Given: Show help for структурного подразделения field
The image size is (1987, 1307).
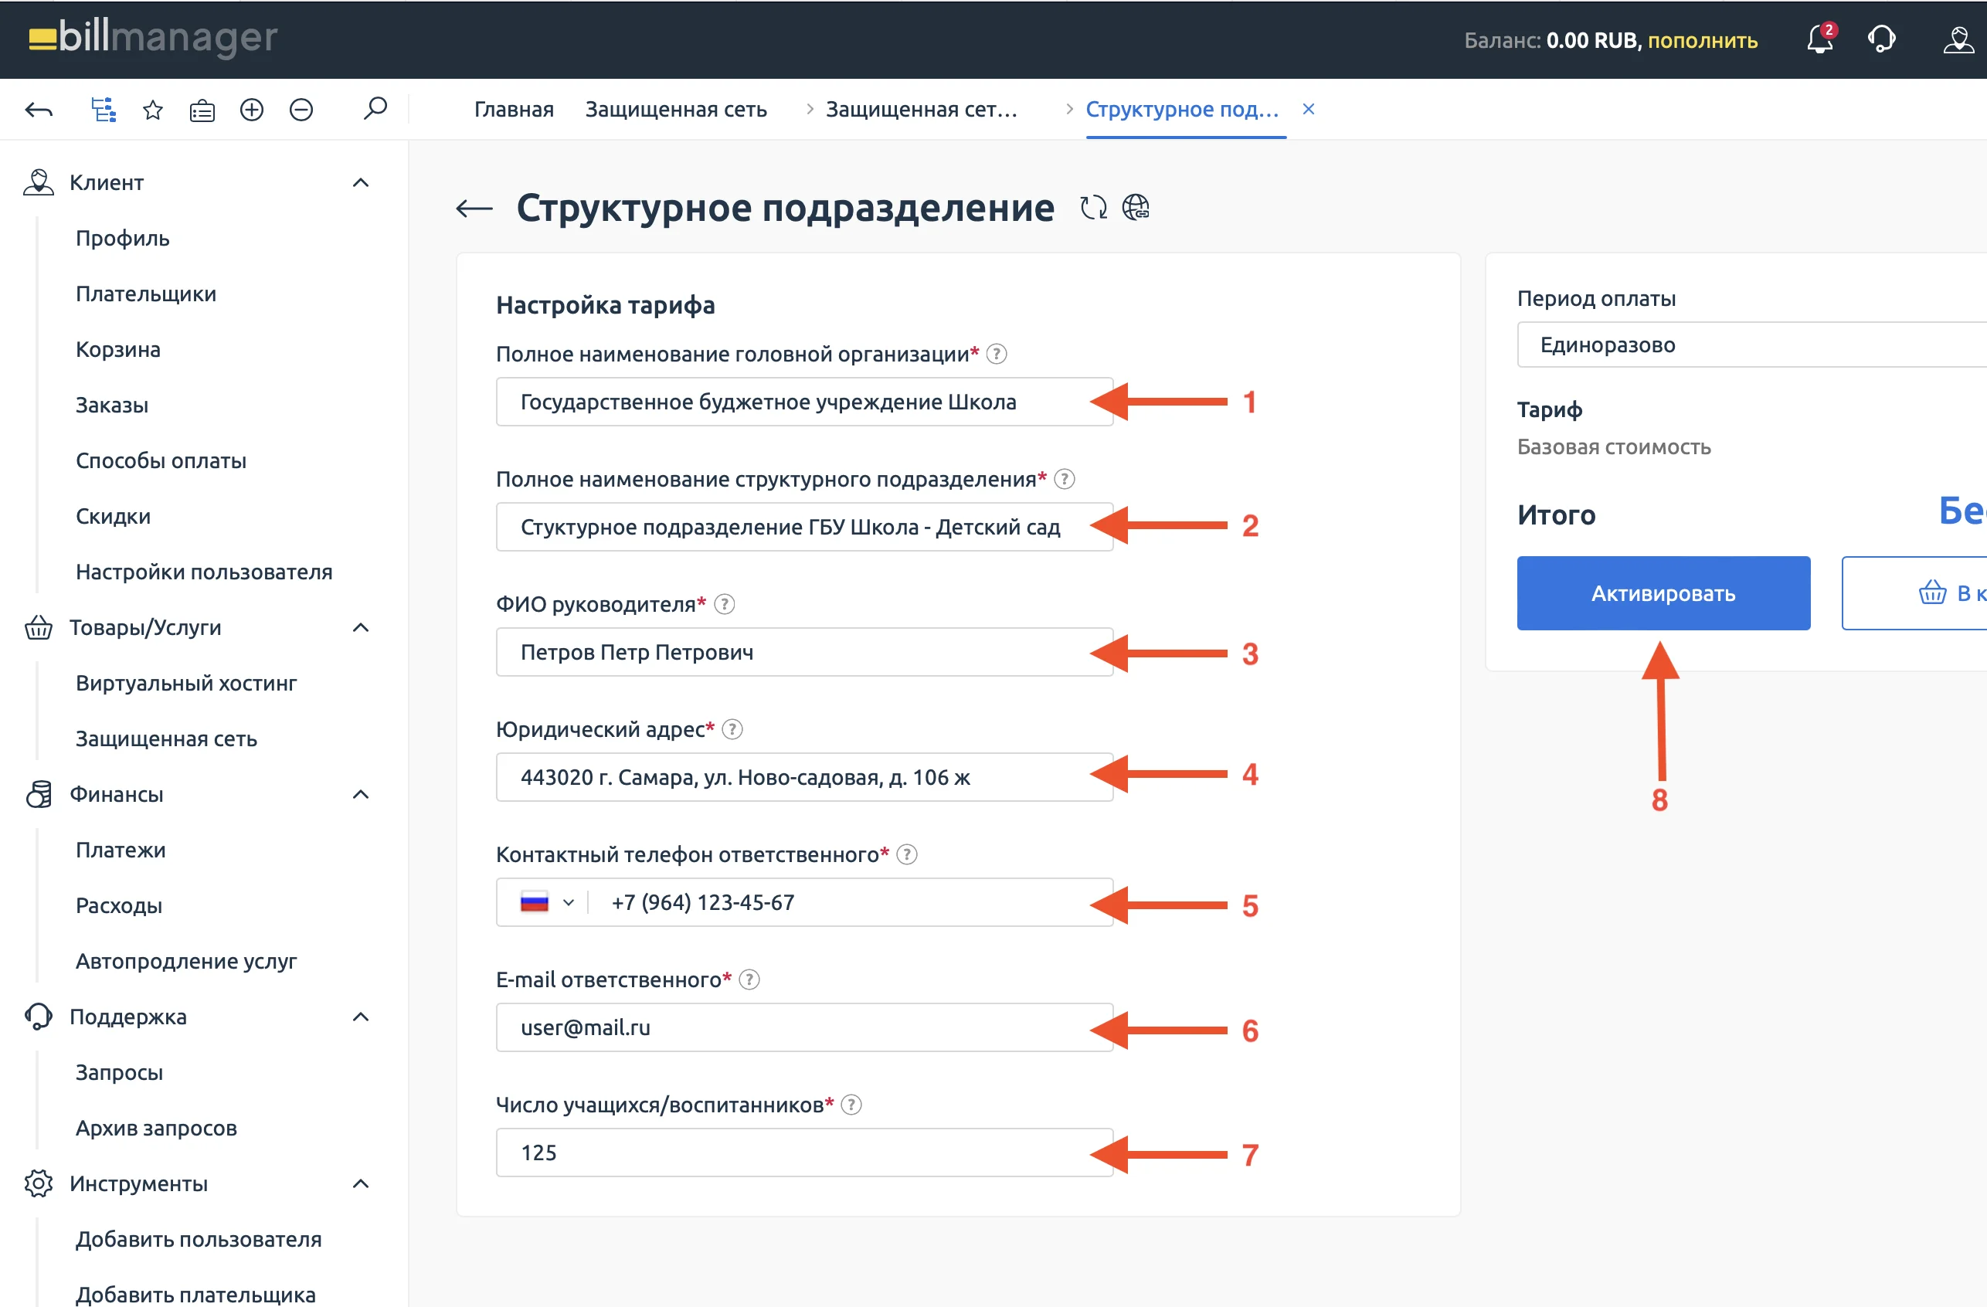Looking at the screenshot, I should (1064, 479).
